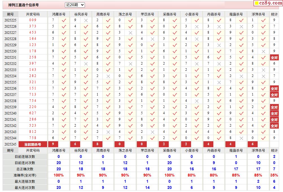
Task: Click the 准确率(全对率) row label
Action: pos(25,175)
